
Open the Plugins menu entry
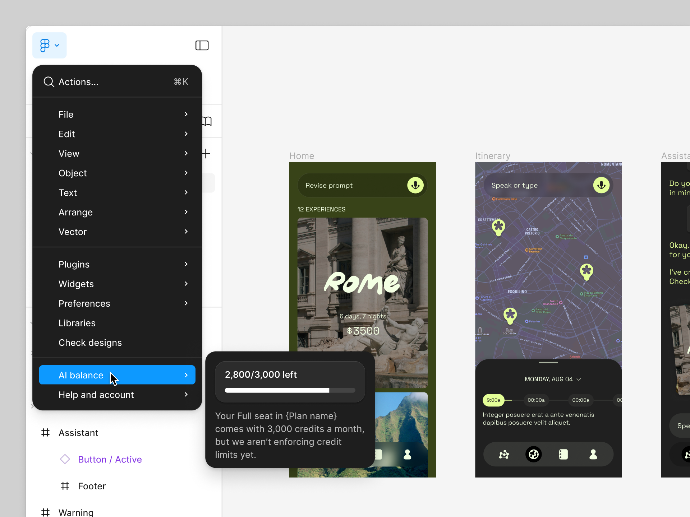point(74,264)
